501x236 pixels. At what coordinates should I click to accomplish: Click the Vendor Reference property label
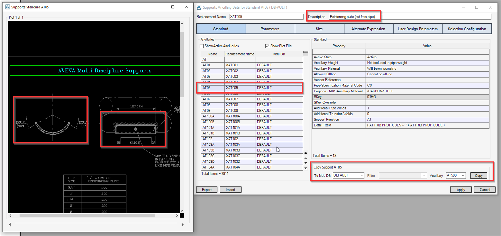click(x=327, y=80)
